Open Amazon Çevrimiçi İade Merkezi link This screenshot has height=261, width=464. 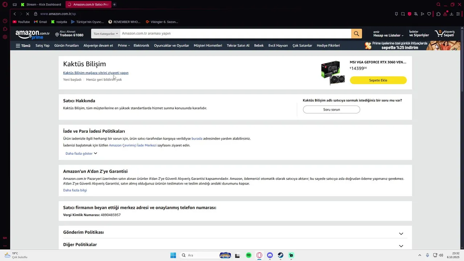click(133, 145)
